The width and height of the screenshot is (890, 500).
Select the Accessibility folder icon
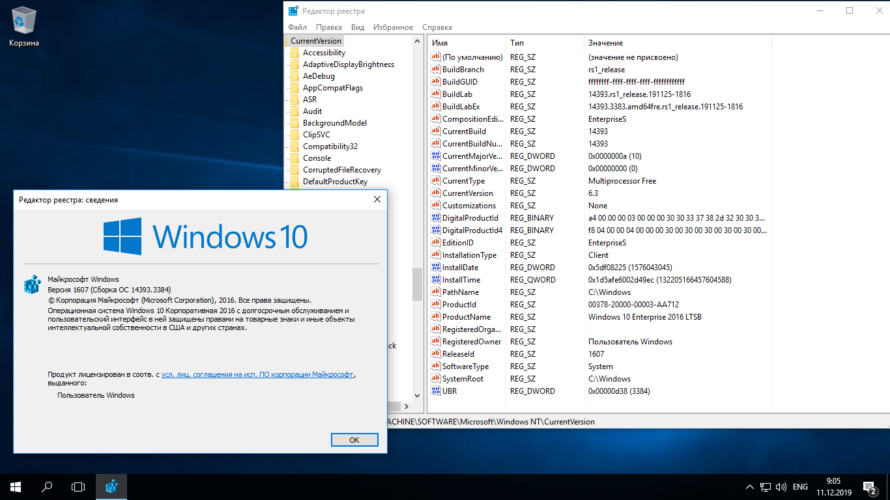(294, 53)
